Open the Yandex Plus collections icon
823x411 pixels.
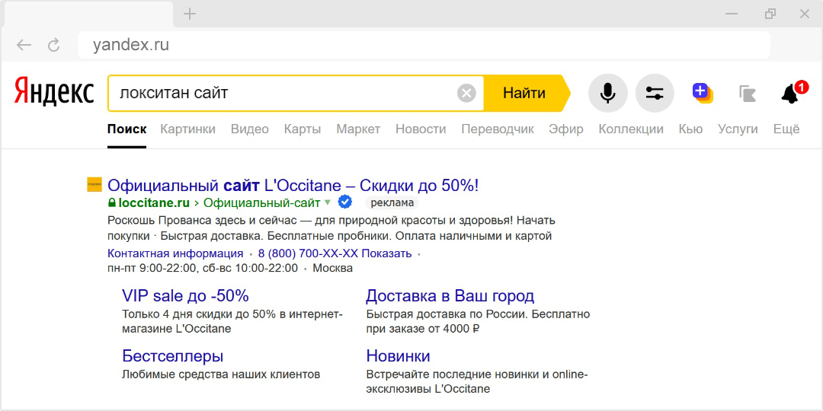pyautogui.click(x=702, y=93)
